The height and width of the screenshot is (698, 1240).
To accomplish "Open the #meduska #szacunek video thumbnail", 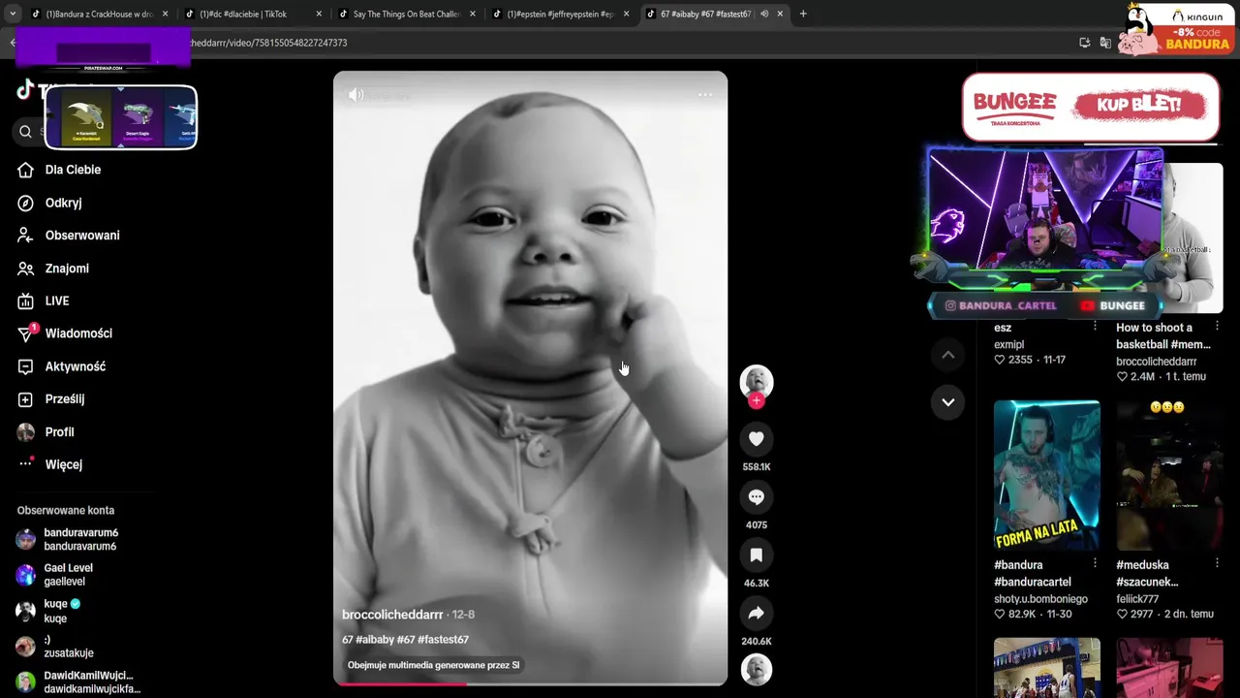I will click(1169, 475).
